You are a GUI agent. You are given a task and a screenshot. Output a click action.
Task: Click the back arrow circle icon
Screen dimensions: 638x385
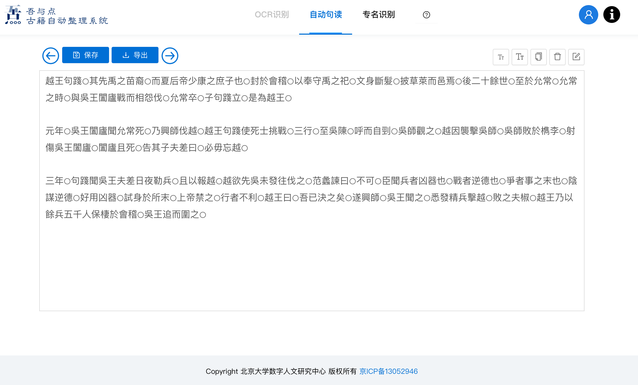pos(50,56)
